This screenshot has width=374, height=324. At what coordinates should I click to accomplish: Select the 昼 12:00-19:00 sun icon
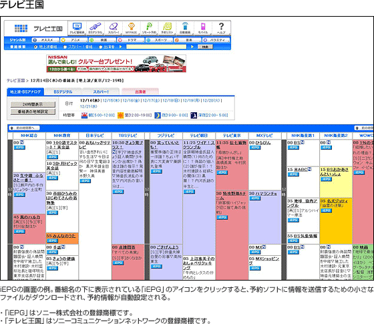tap(121, 116)
